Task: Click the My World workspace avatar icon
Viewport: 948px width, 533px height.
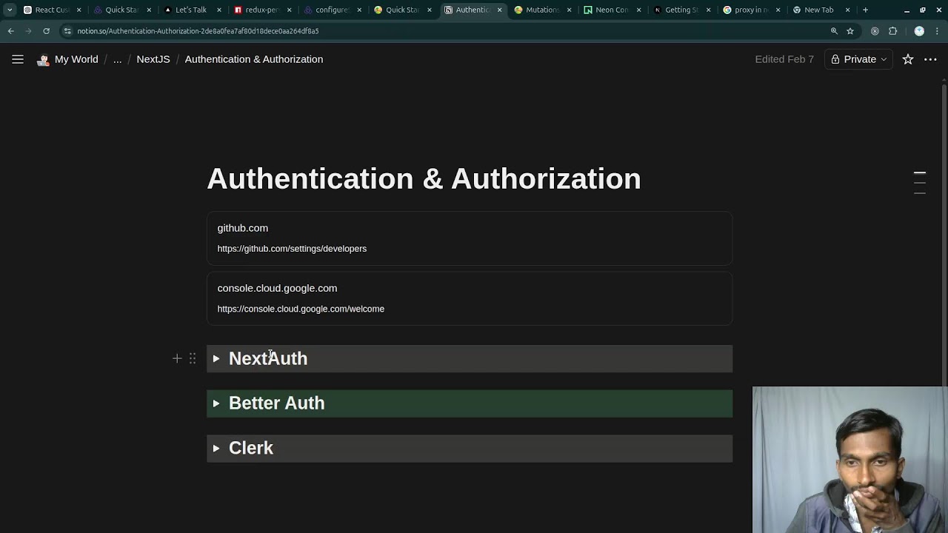Action: coord(43,59)
